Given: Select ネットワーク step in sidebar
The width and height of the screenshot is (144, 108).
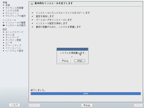Looking at the screenshot, I should (12, 37).
